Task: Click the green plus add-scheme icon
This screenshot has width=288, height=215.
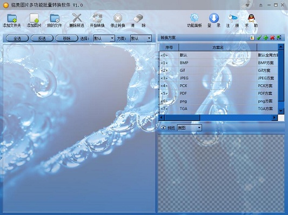Action: click(266, 38)
